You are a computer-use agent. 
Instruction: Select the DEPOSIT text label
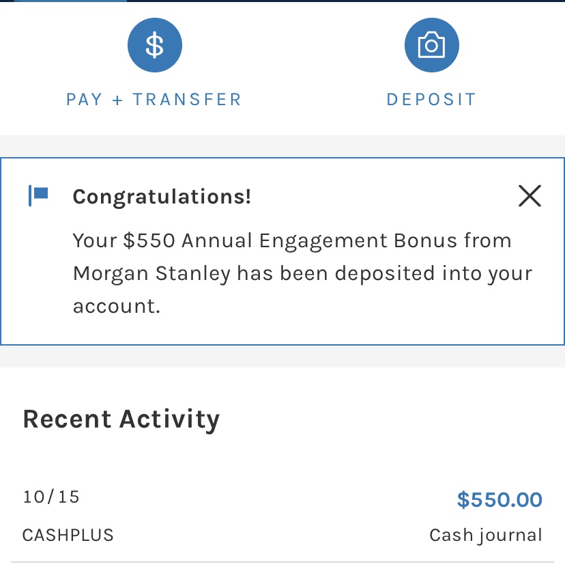click(x=431, y=100)
